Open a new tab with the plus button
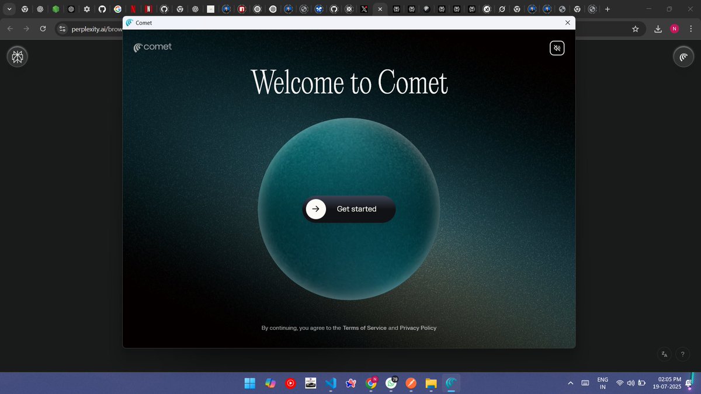This screenshot has width=701, height=394. tap(608, 9)
